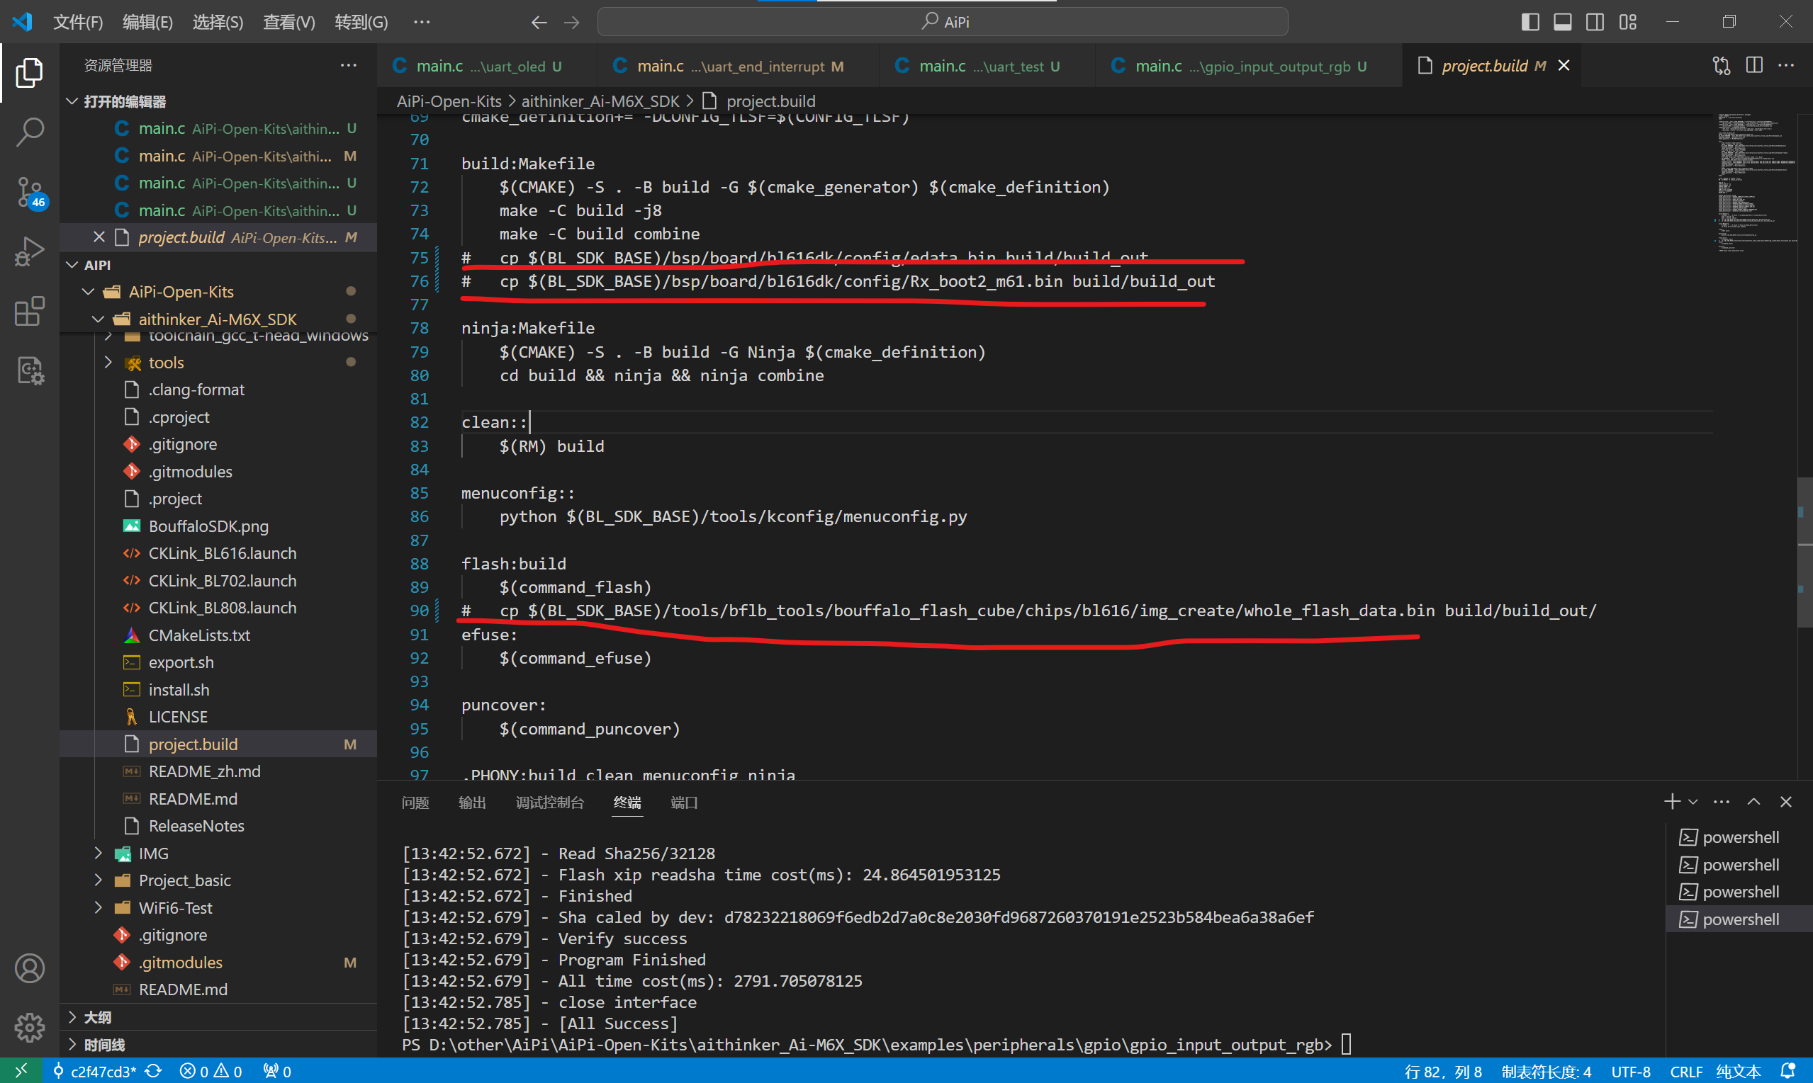Image resolution: width=1813 pixels, height=1083 pixels.
Task: Open the customize layout icon
Action: coord(1627,22)
